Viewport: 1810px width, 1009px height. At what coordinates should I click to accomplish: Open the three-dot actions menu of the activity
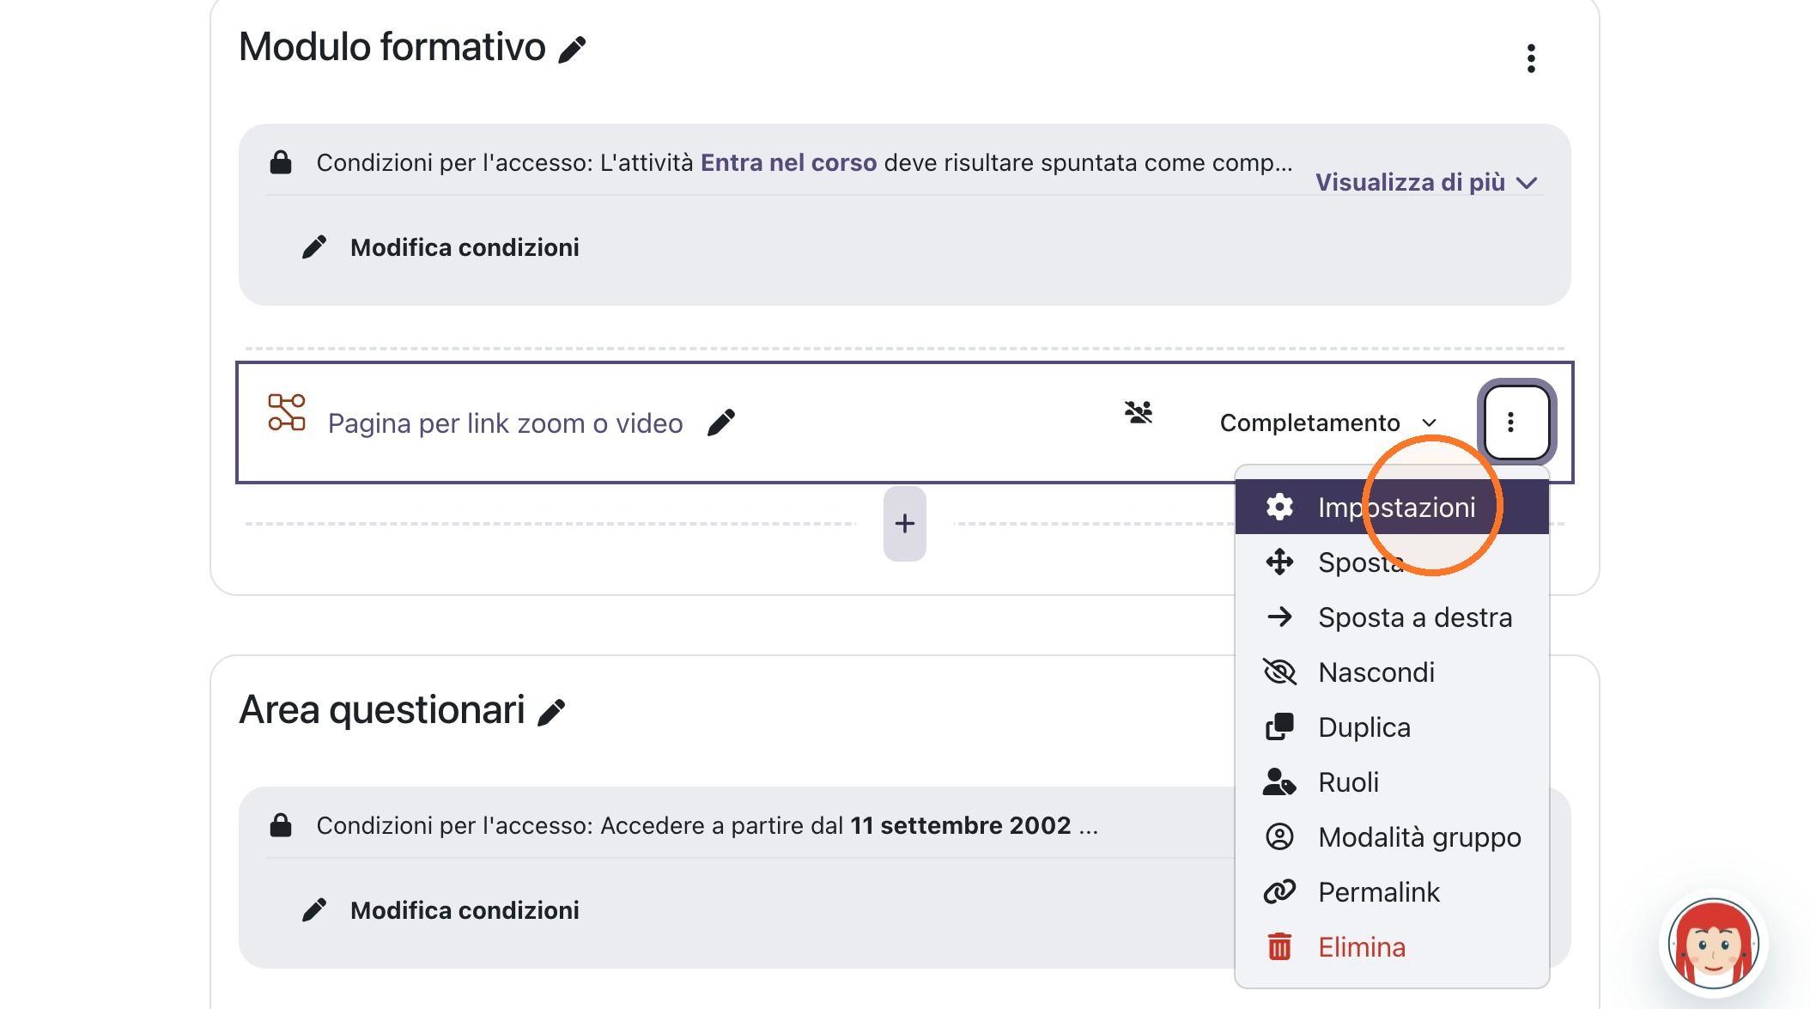(x=1516, y=422)
